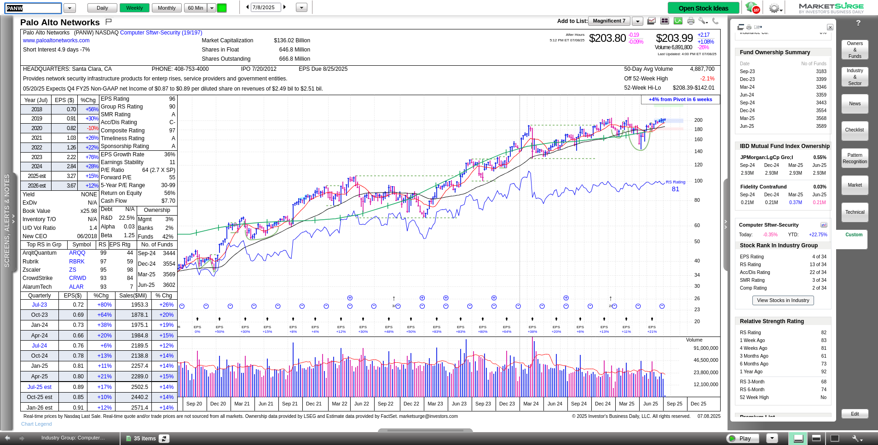Start playback with the Play button

pos(743,438)
